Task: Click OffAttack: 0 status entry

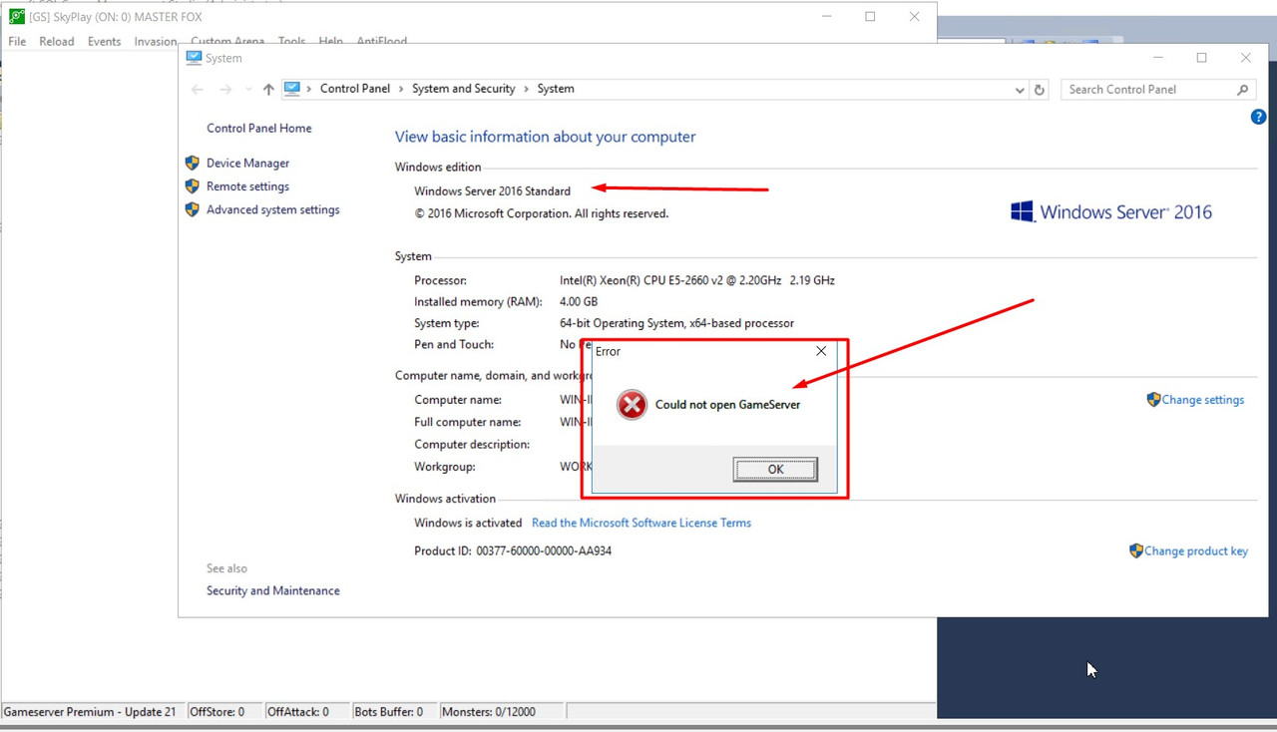Action: coord(298,712)
